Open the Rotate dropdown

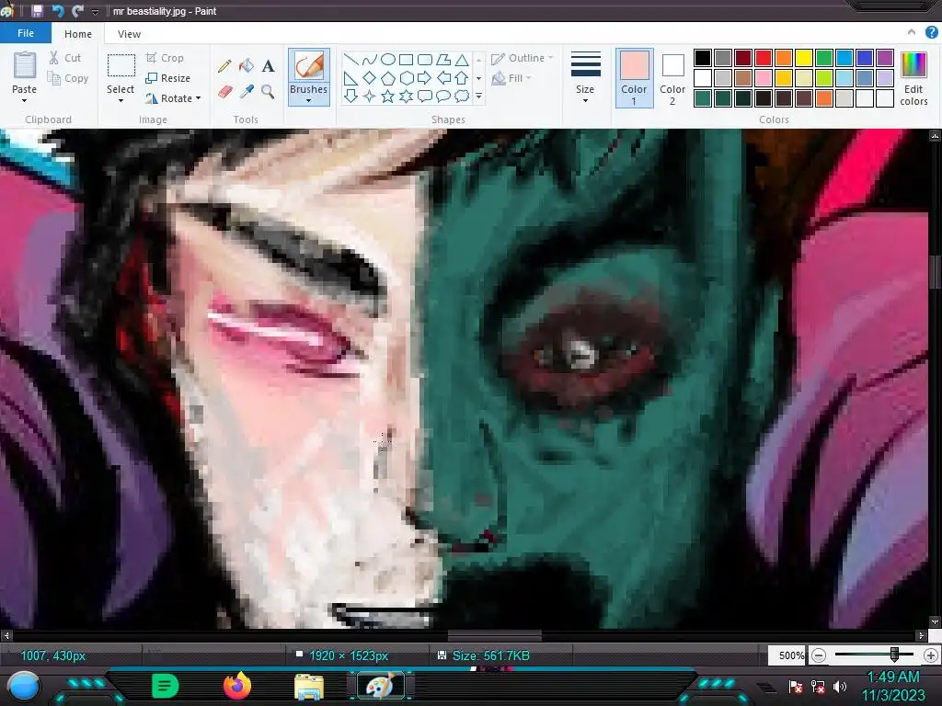point(173,98)
